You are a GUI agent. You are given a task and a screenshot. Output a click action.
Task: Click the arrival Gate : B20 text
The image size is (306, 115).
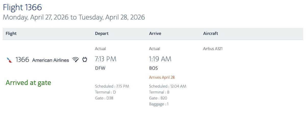click(x=158, y=98)
